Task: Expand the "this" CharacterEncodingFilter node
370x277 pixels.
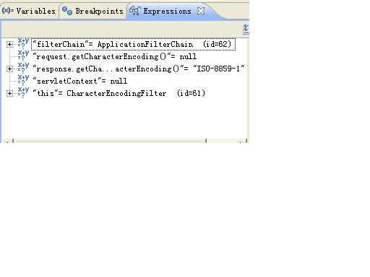Action: [9, 94]
